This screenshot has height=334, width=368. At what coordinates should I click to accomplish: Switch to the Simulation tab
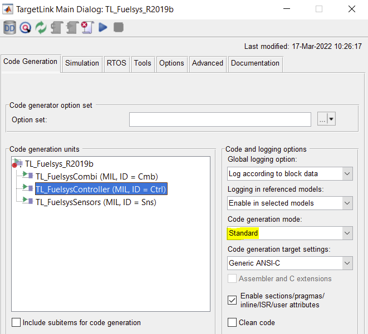[x=82, y=63]
